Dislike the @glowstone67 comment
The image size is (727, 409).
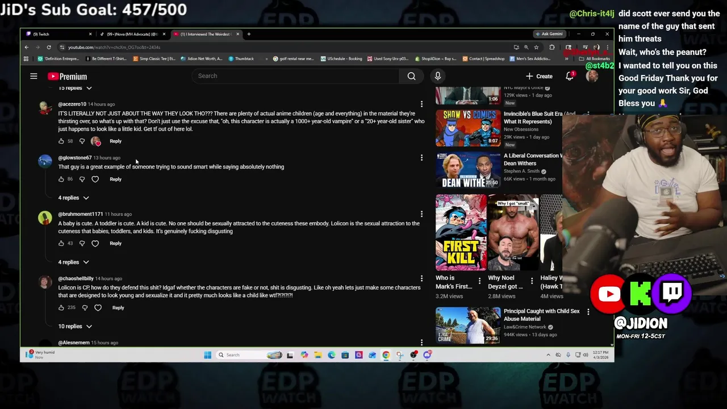[x=82, y=179]
